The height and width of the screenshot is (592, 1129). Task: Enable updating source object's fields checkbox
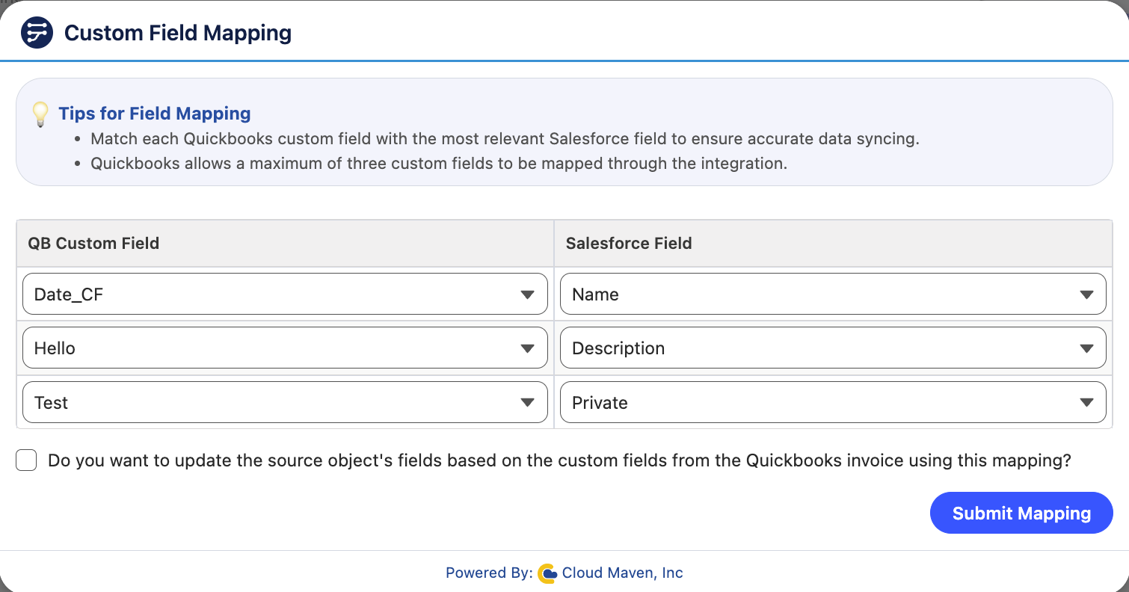(26, 460)
